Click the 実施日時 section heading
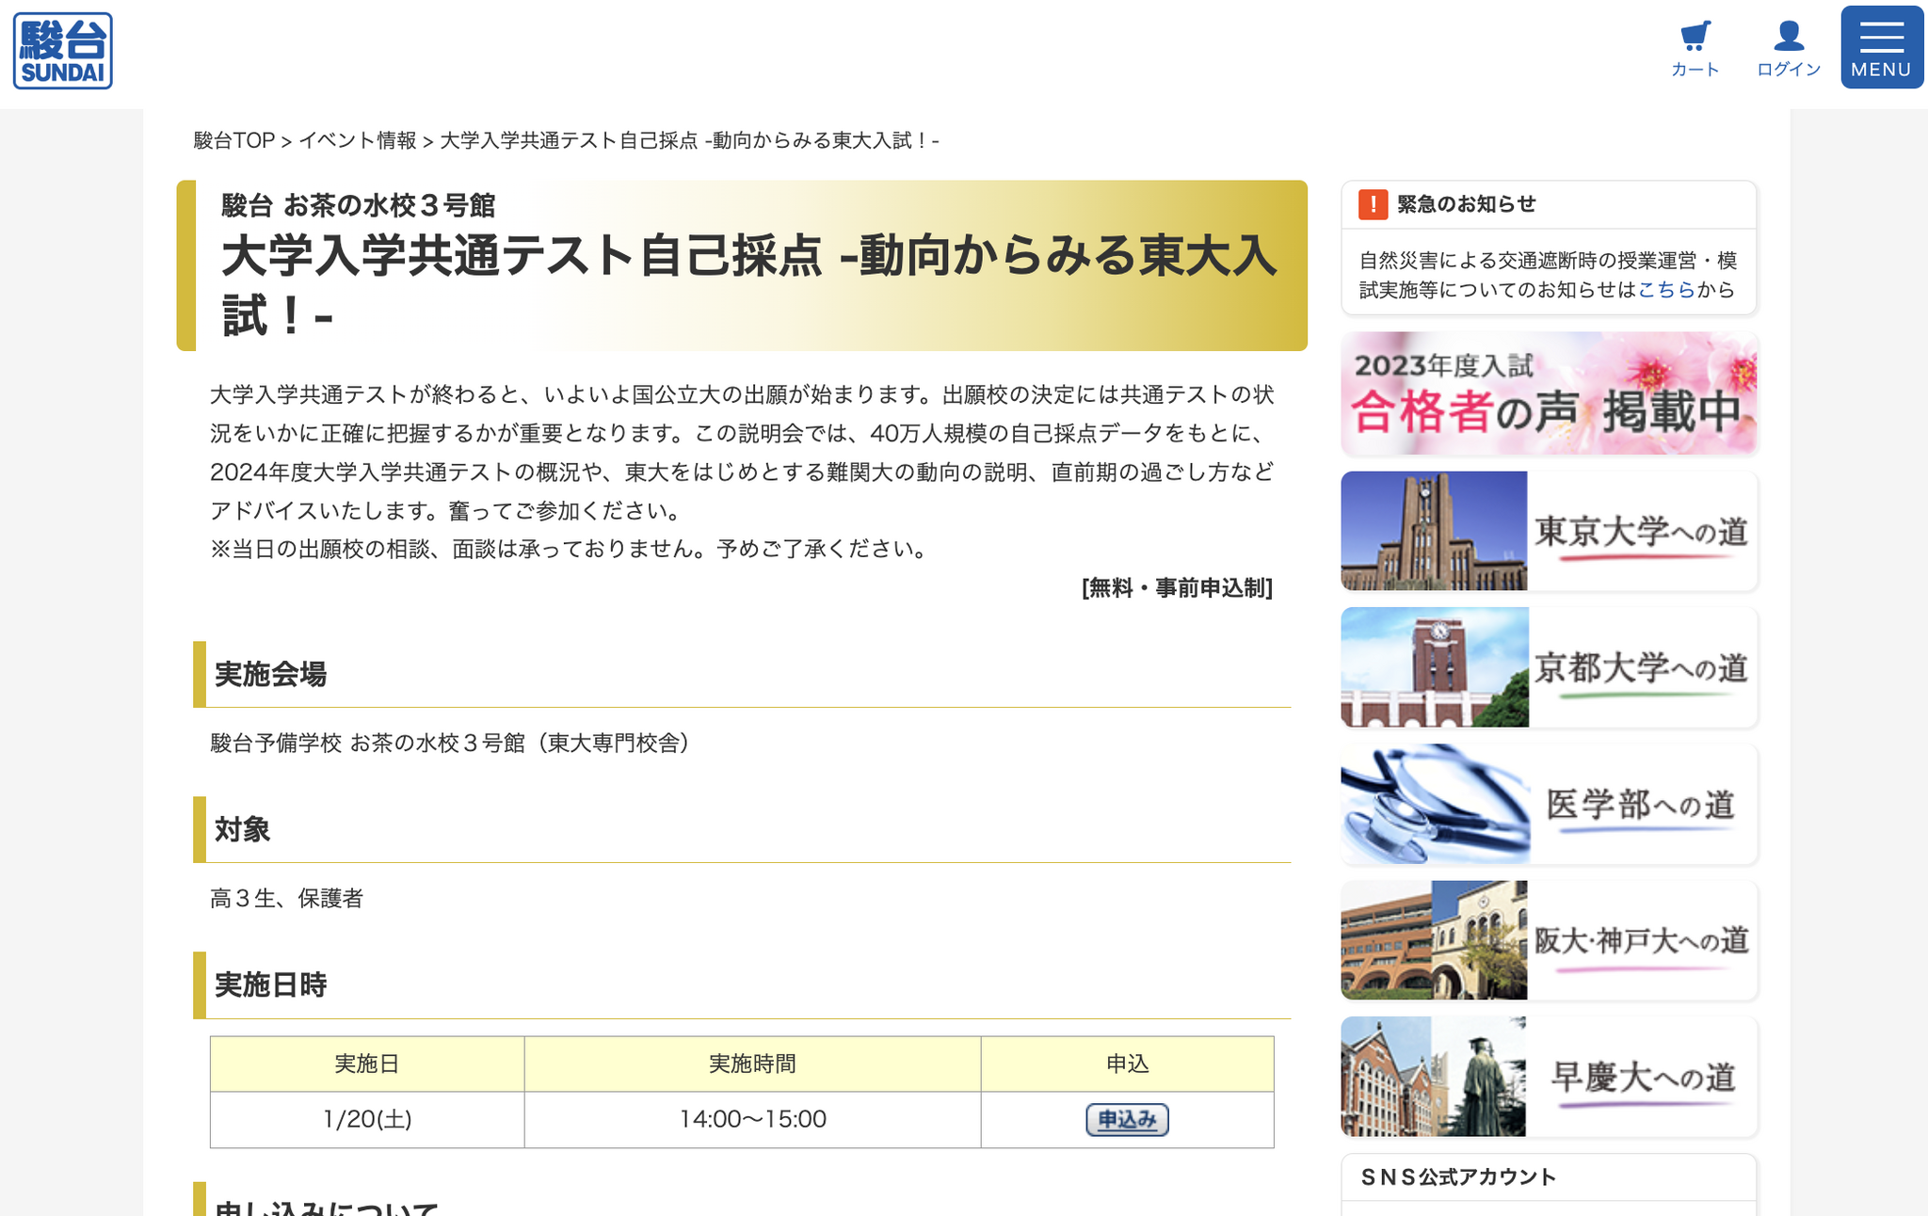 coord(270,984)
